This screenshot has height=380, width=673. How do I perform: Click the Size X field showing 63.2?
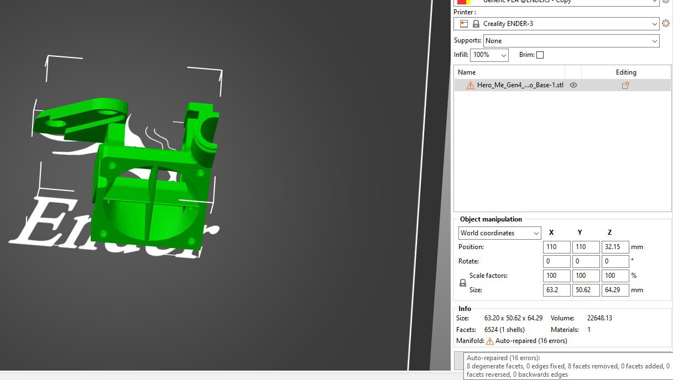pyautogui.click(x=556, y=290)
